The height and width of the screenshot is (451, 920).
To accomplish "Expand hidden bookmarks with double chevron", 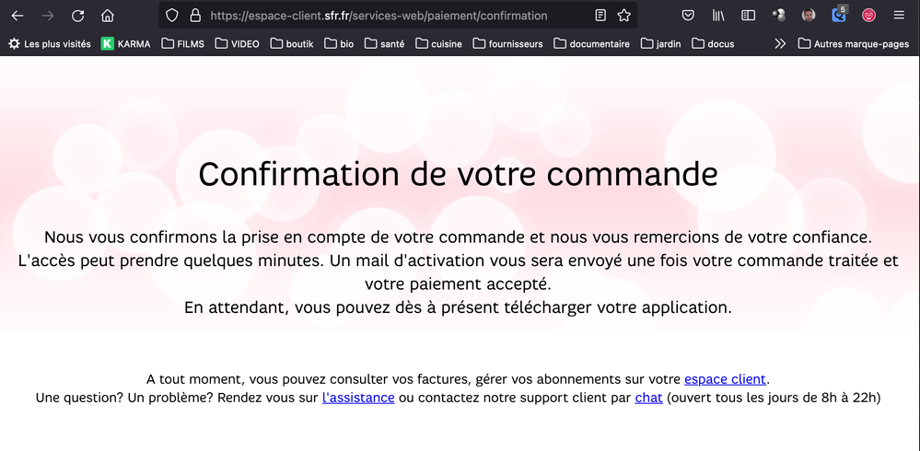I will pos(780,43).
